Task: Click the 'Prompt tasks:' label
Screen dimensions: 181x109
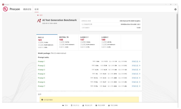Action: click(x=43, y=57)
